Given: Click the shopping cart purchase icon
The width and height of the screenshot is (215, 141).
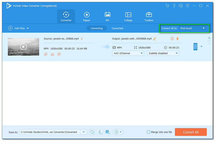Looking at the screenshot, I should coord(167,6).
